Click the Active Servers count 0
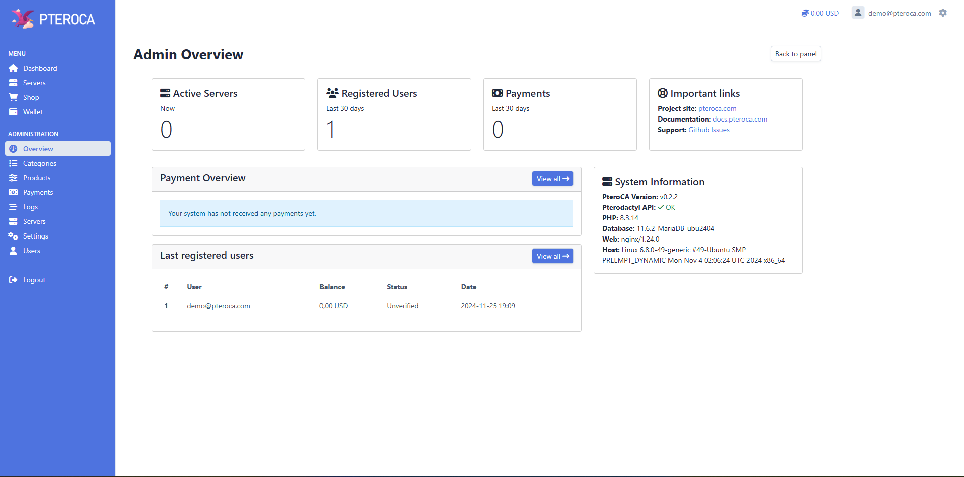The image size is (964, 477). [166, 130]
